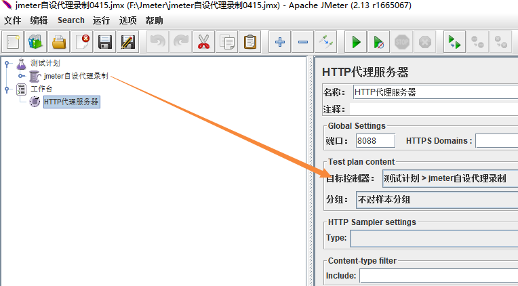Click the HTTP代理服务器 panel heading

click(365, 73)
